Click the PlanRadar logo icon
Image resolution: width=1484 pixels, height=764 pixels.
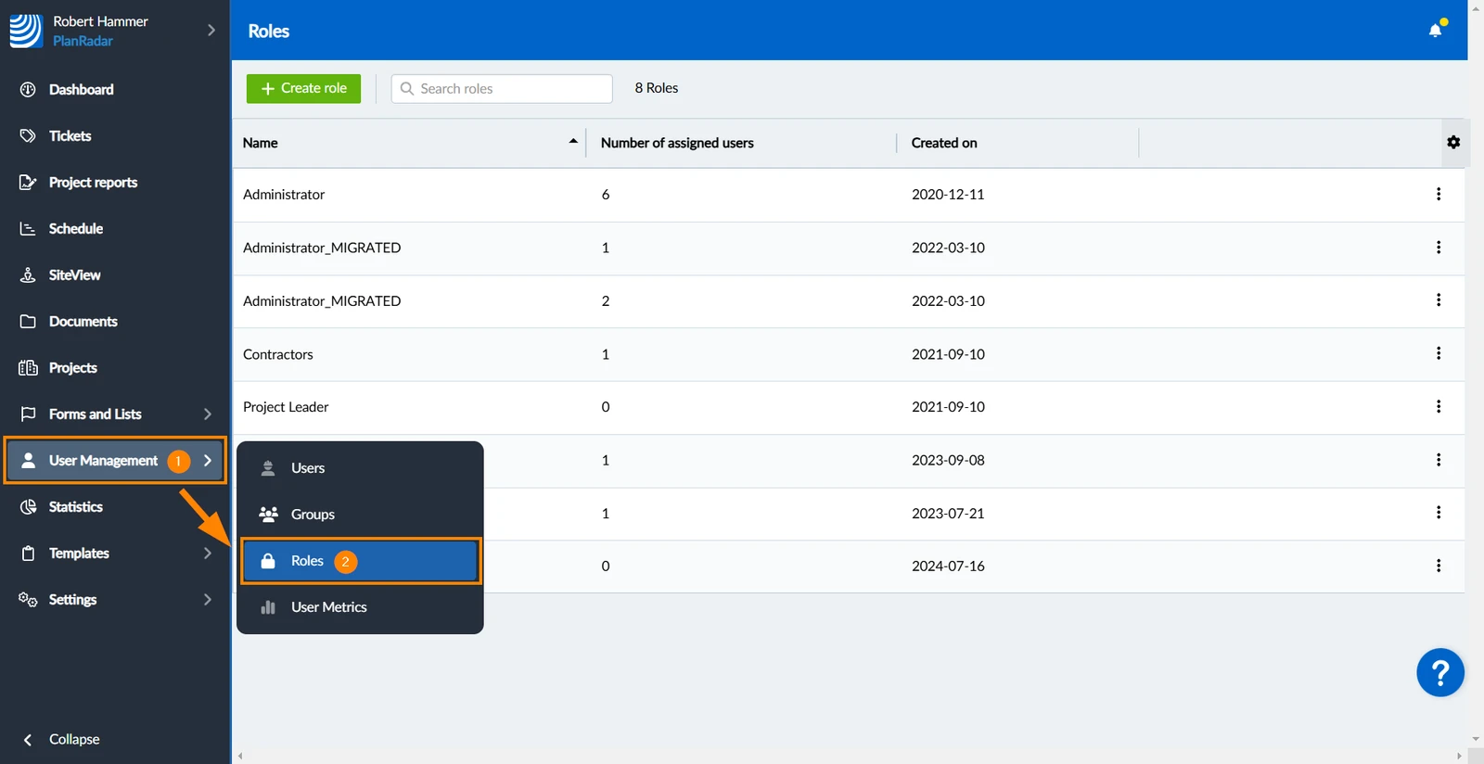click(26, 31)
